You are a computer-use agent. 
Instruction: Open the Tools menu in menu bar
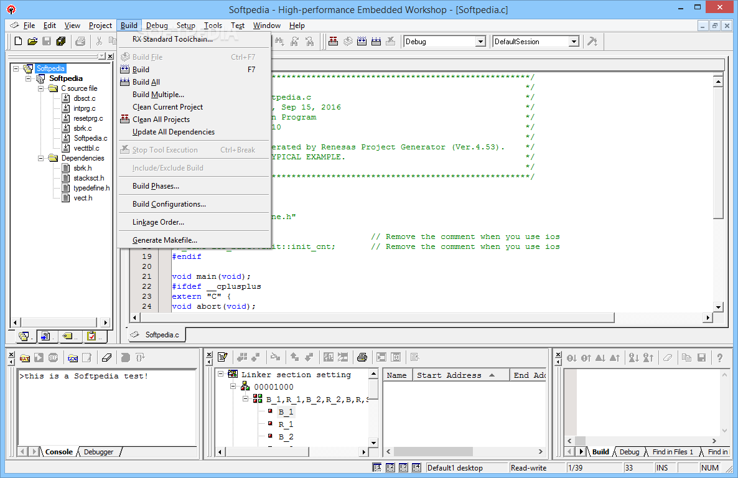[x=213, y=26]
